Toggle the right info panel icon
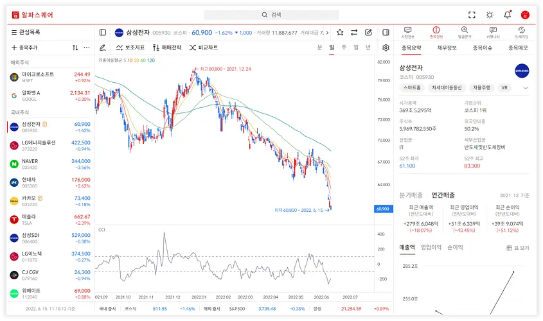 (386, 33)
